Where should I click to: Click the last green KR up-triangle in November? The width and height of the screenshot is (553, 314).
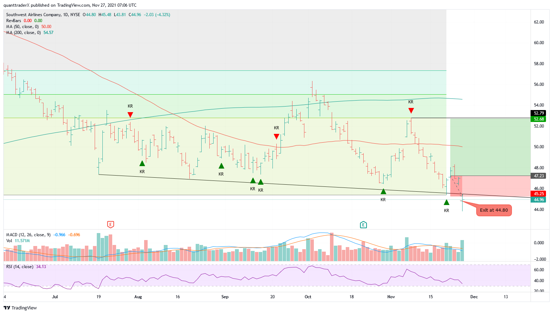click(446, 202)
